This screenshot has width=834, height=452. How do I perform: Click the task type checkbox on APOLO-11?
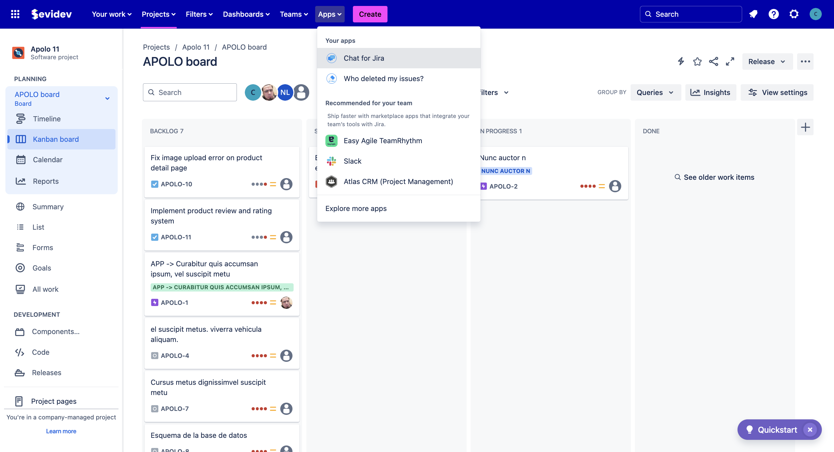point(155,237)
